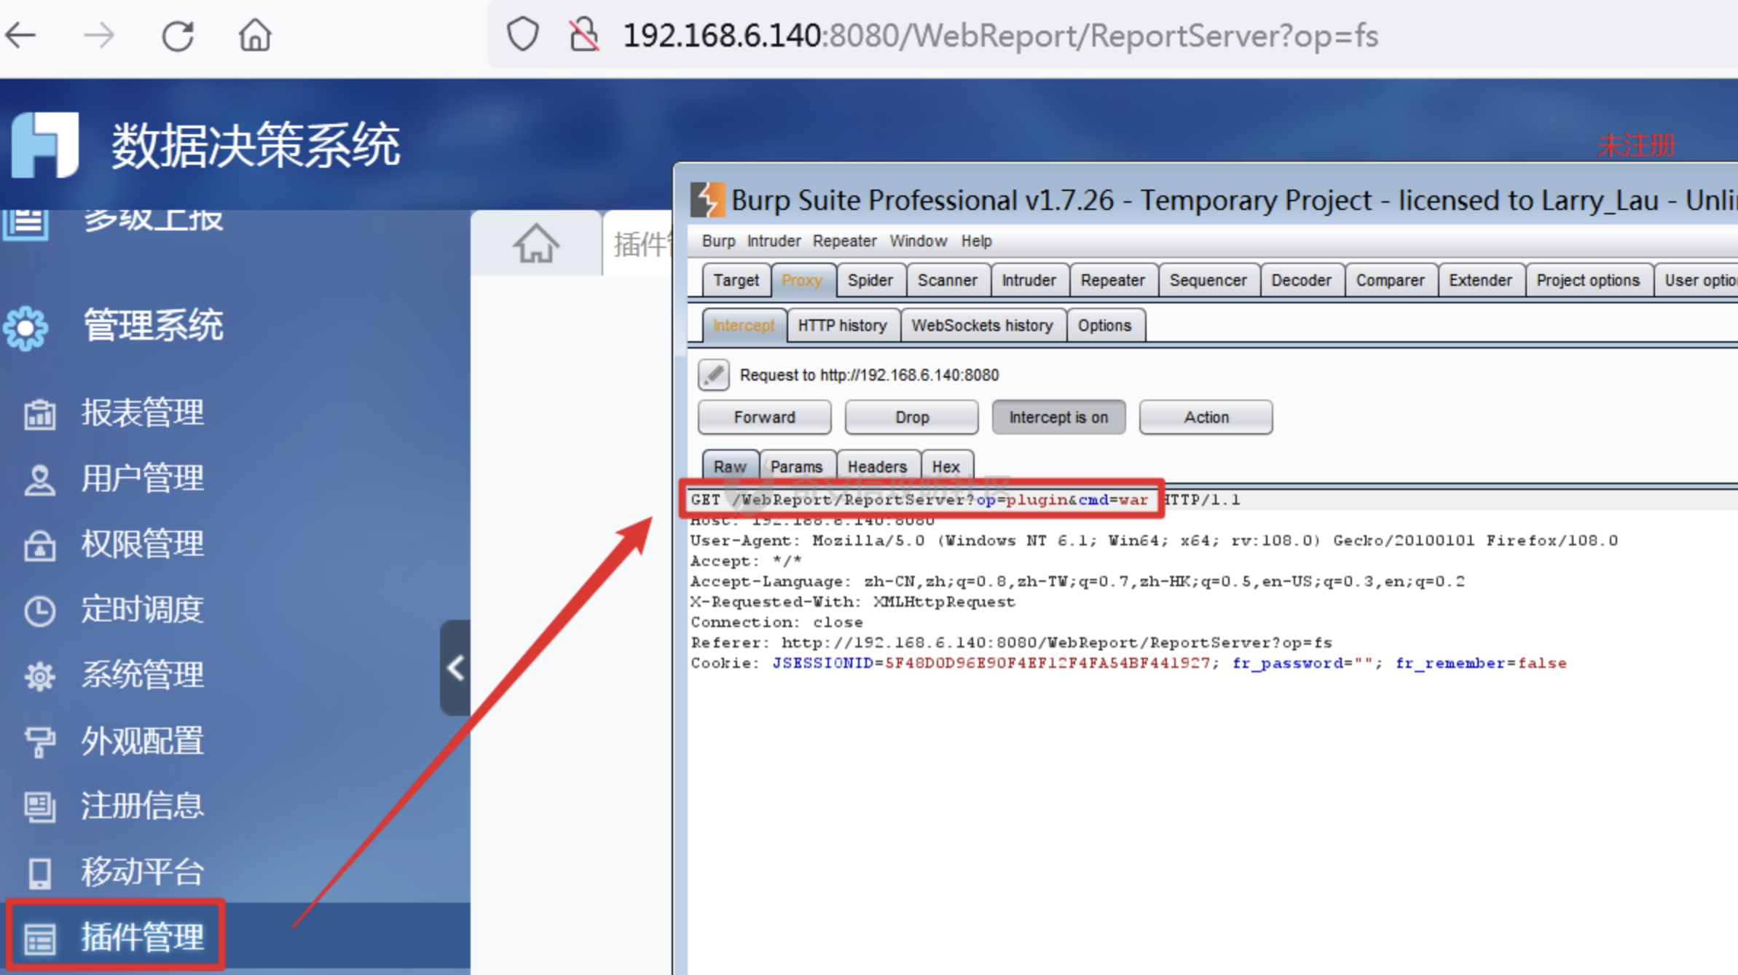Viewport: 1738px width, 975px height.
Task: Switch to the Intruder tool tab
Action: (x=1029, y=281)
